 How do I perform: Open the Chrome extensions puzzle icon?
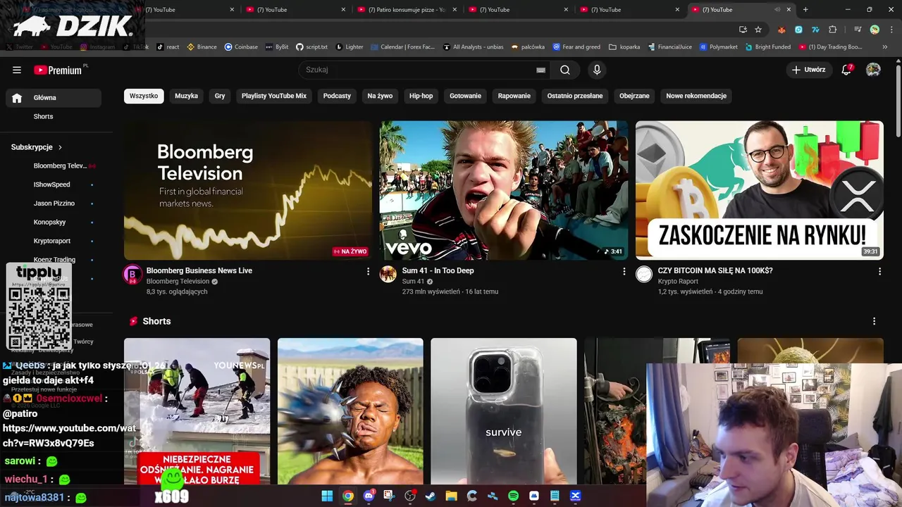tap(833, 30)
